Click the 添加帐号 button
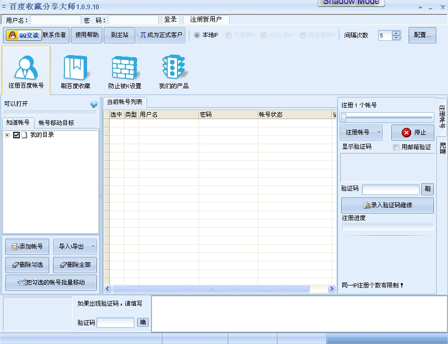 (x=27, y=247)
